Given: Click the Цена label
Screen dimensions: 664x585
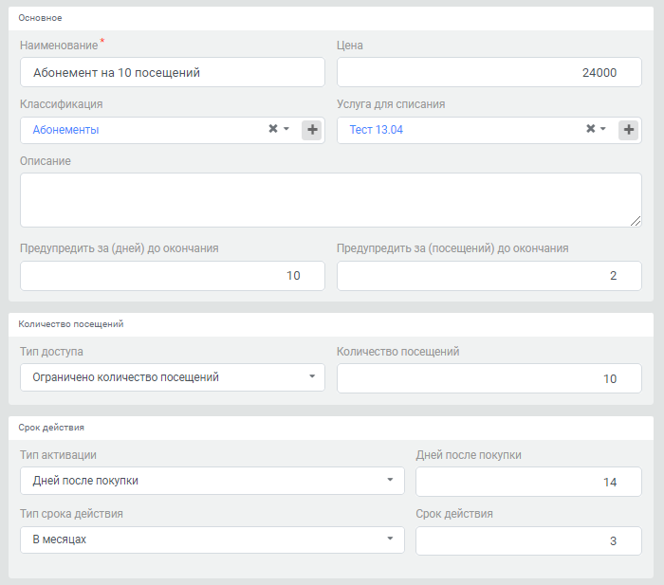Looking at the screenshot, I should pos(350,46).
